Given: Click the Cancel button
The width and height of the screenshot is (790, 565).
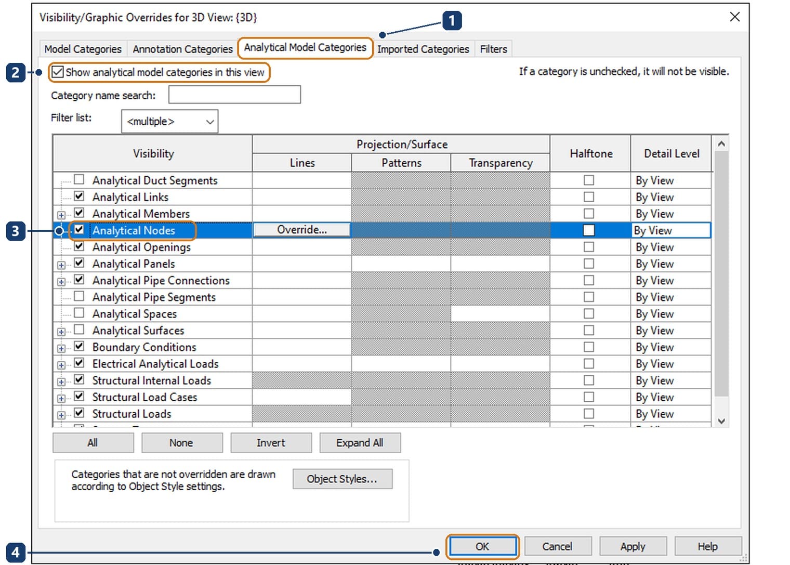Looking at the screenshot, I should click(557, 546).
